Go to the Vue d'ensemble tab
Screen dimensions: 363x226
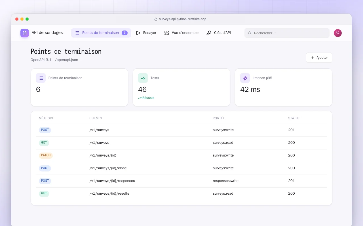pos(181,33)
